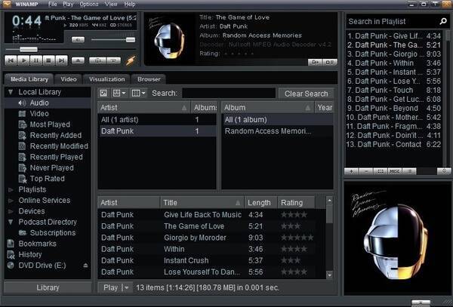453x307 pixels.
Task: Switch to the Visualization tab
Action: [x=106, y=78]
